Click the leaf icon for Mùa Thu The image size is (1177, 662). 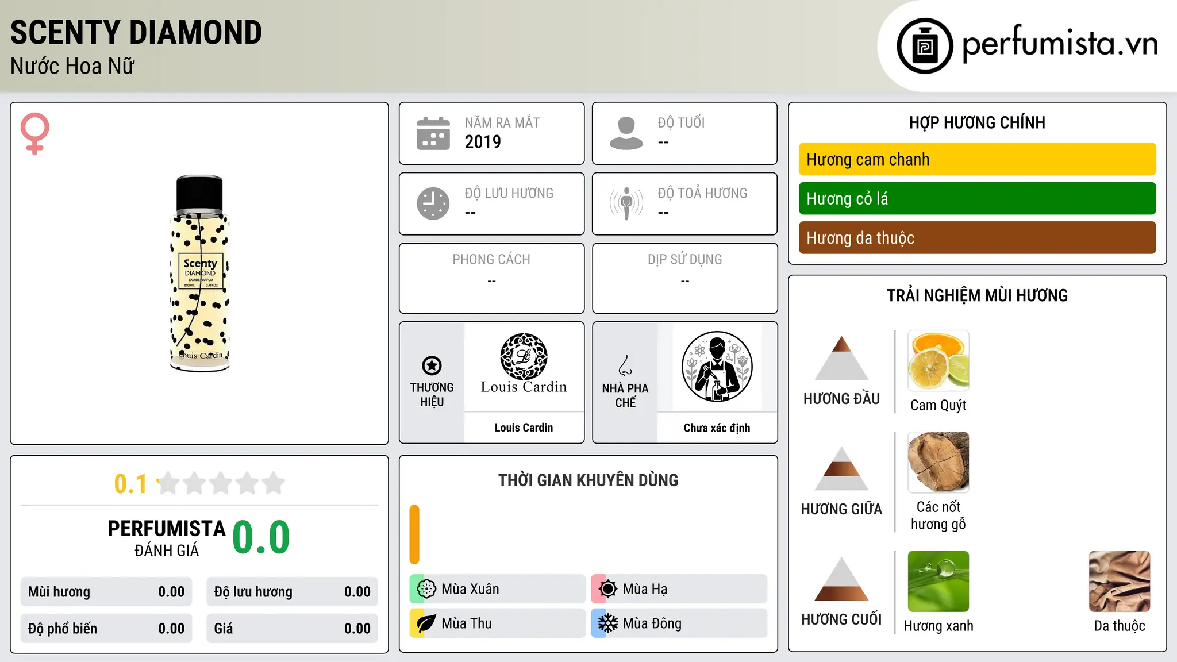tap(426, 623)
